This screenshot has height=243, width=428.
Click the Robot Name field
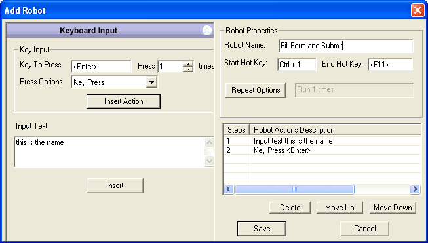click(346, 46)
